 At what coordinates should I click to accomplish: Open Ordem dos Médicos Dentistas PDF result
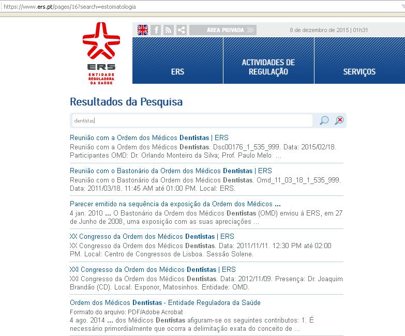165,302
